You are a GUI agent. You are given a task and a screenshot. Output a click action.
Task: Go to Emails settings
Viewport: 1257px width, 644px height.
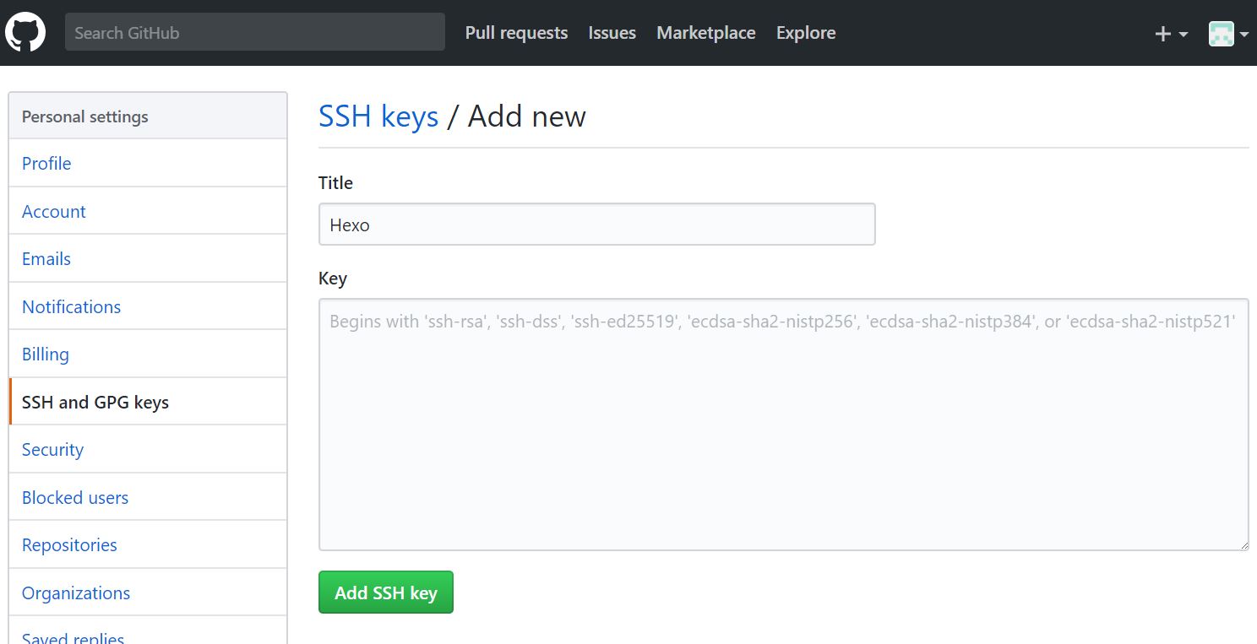148,258
